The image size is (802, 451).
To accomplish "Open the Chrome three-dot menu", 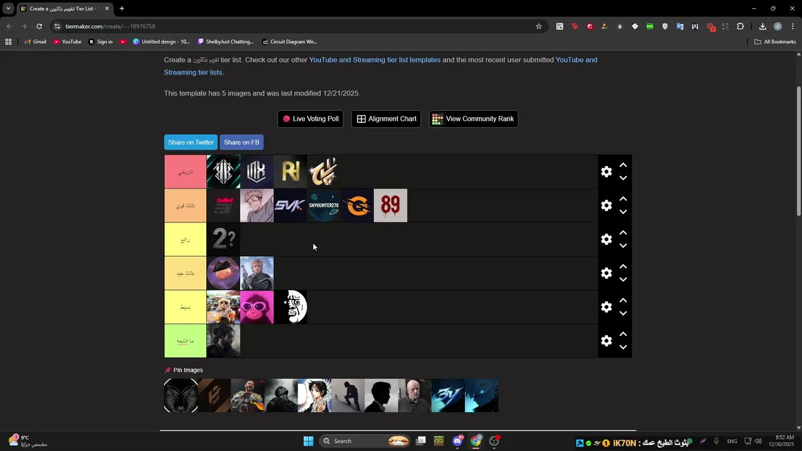I will click(x=793, y=26).
